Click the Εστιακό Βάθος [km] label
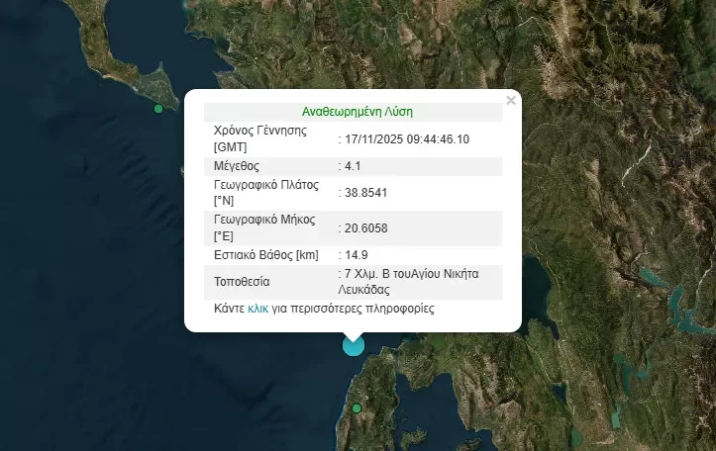716x451 pixels. pyautogui.click(x=266, y=255)
